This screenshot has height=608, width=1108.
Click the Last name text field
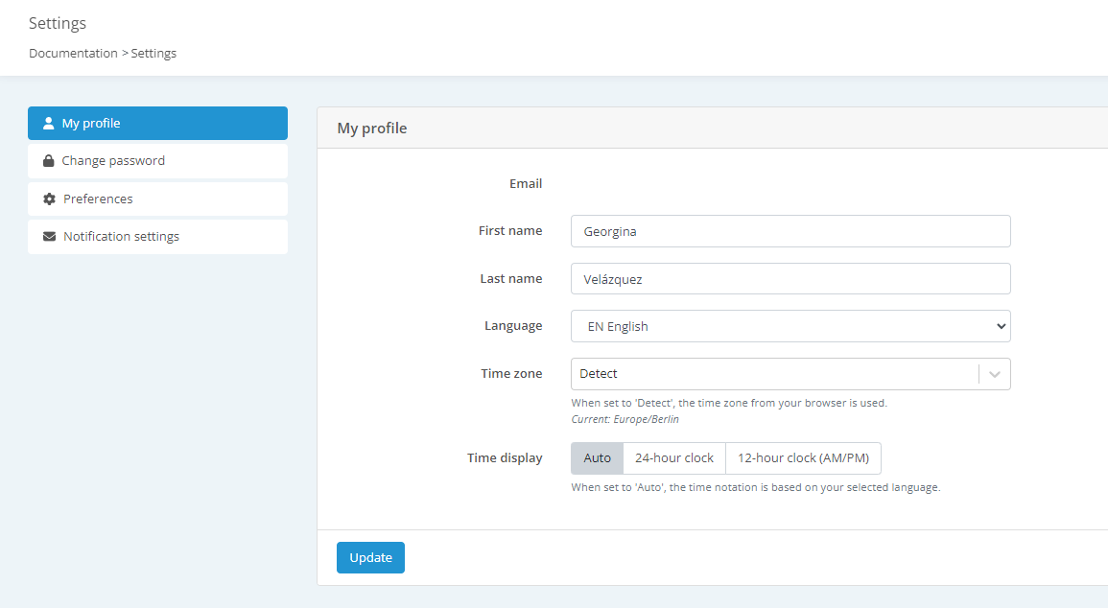(x=790, y=278)
